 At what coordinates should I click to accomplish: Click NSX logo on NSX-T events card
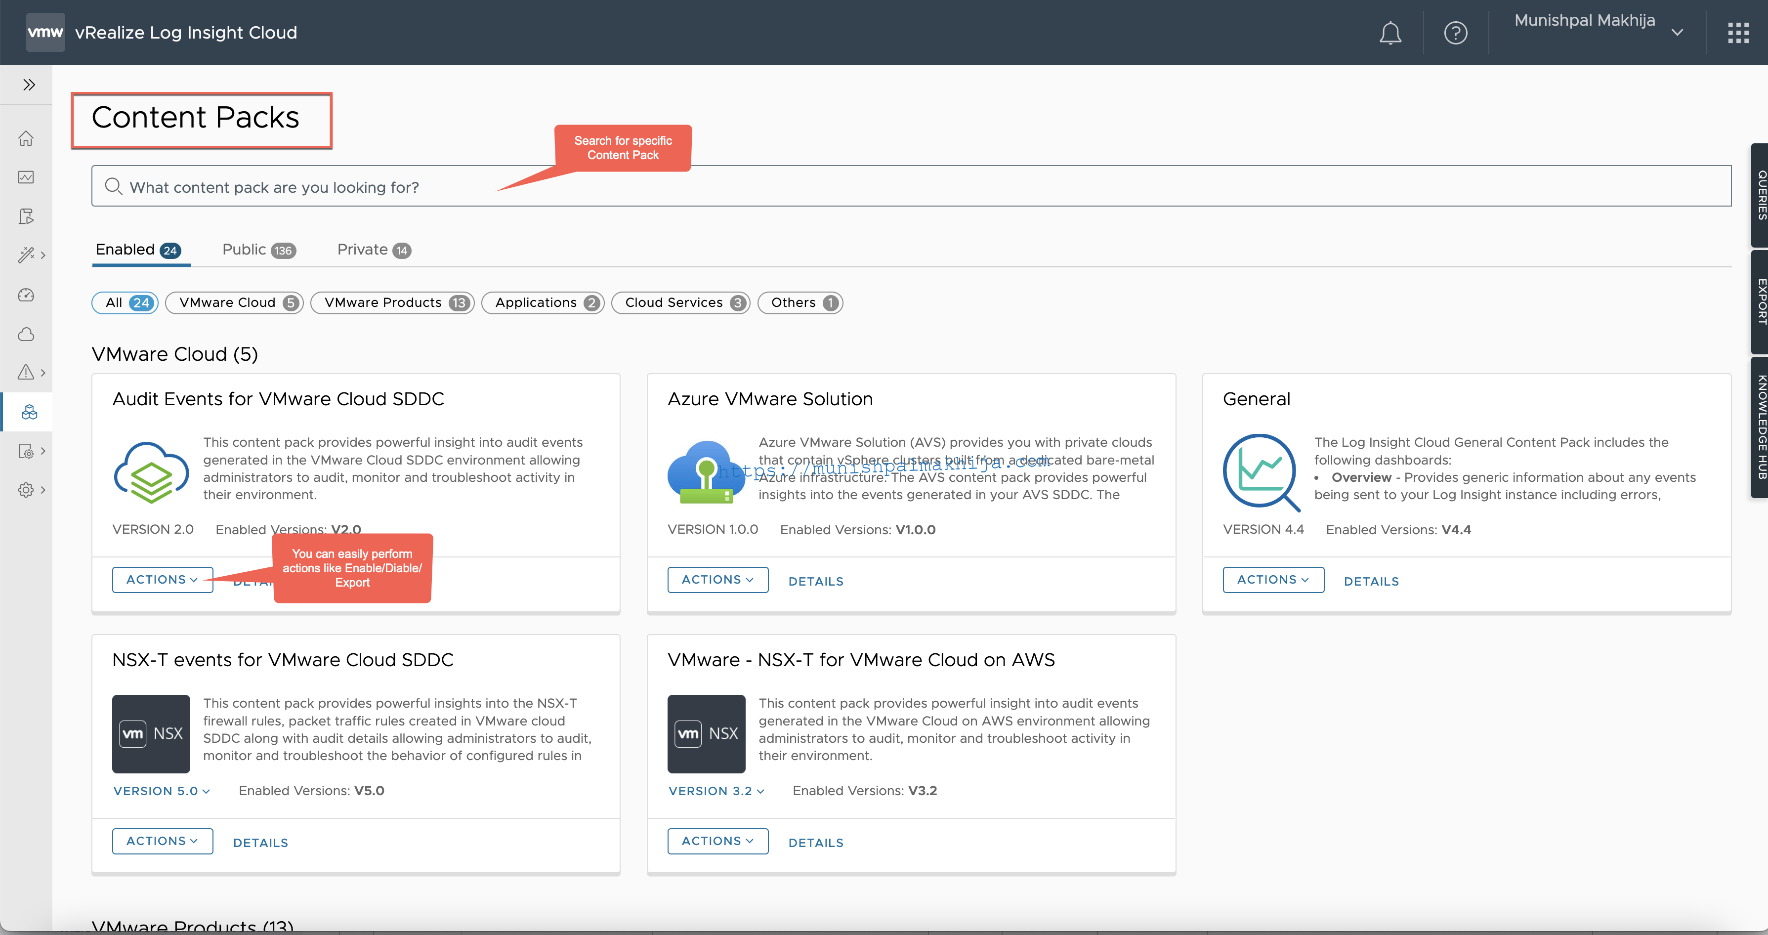tap(151, 734)
